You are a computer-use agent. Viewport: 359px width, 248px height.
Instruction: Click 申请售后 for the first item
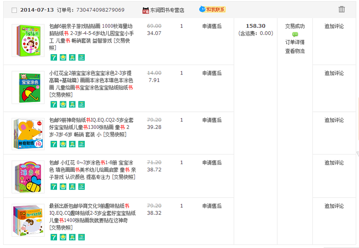pos(212,26)
